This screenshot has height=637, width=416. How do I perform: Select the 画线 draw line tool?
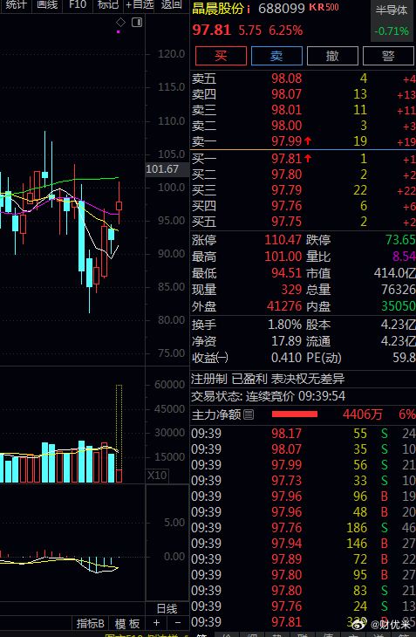click(47, 5)
